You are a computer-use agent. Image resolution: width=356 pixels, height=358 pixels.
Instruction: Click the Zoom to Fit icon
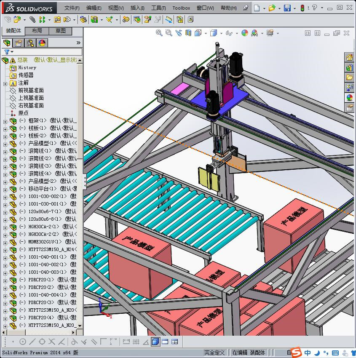[159, 33]
